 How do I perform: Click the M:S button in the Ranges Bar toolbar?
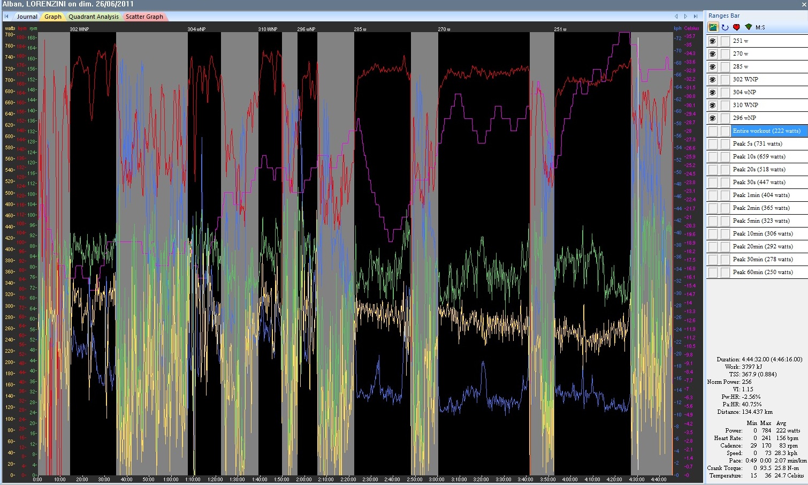[760, 27]
